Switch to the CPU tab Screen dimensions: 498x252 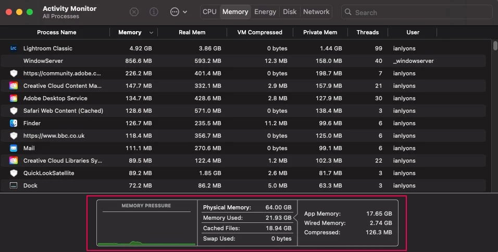tap(209, 12)
